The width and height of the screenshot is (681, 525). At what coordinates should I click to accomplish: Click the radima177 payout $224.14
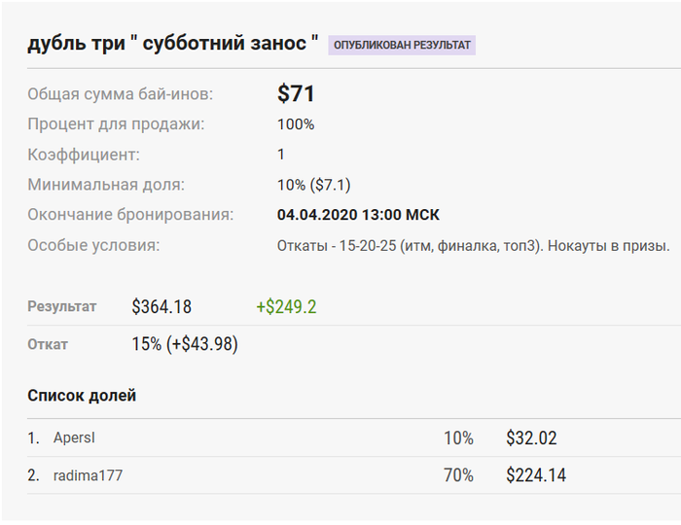[536, 475]
